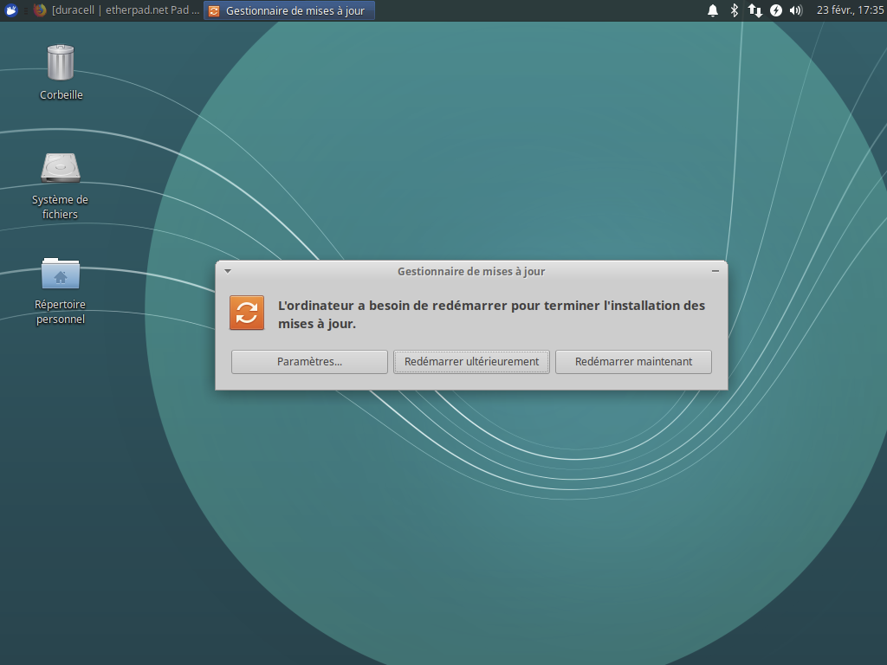
Task: Click the orange update icon in the dialog
Action: [247, 313]
